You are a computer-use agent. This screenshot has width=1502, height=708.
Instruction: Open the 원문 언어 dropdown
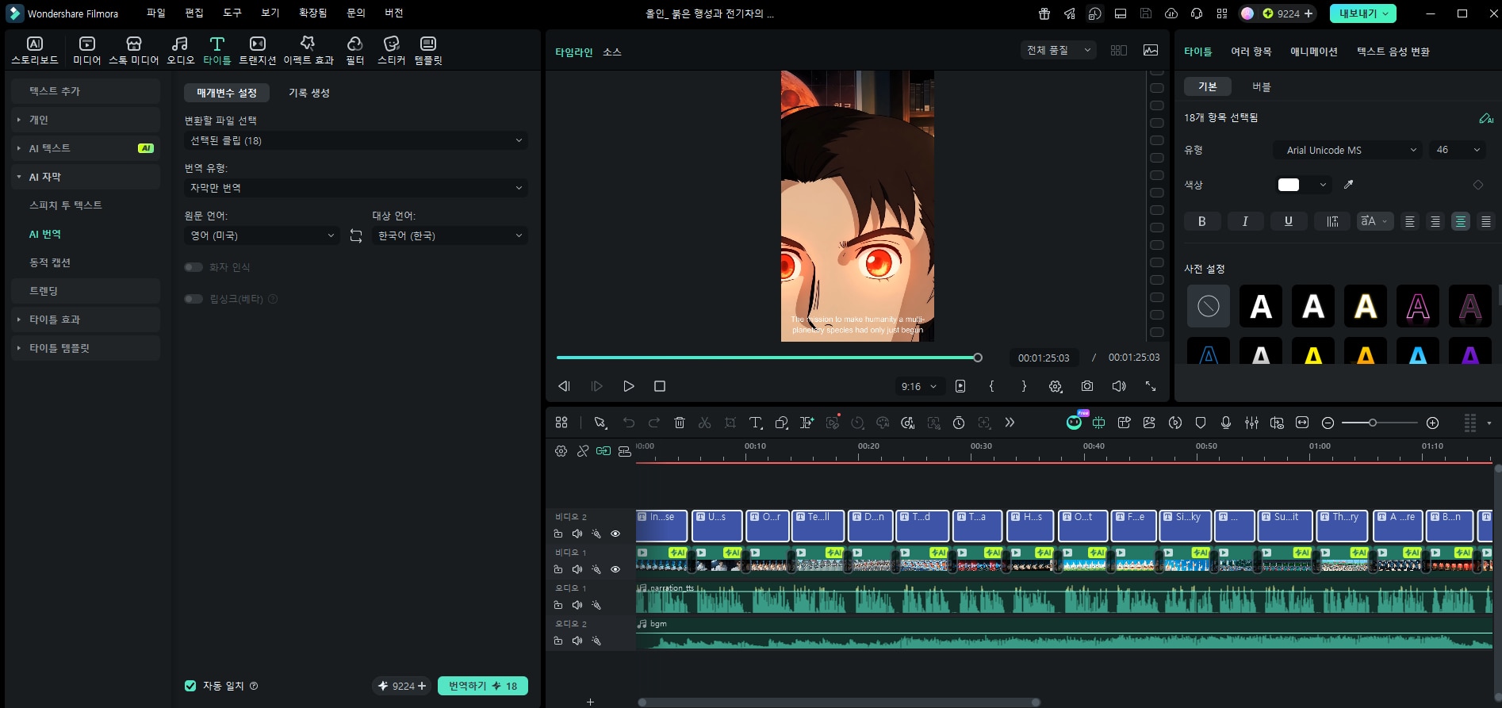[x=262, y=235]
